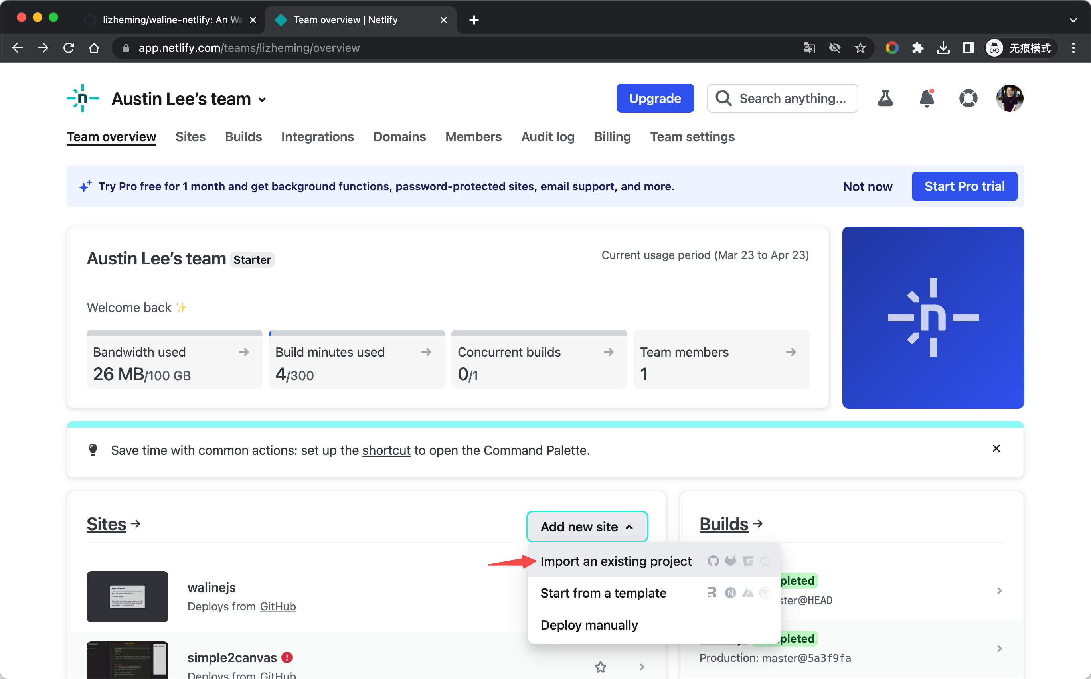Click the walinejs site thumbnail

(x=127, y=597)
